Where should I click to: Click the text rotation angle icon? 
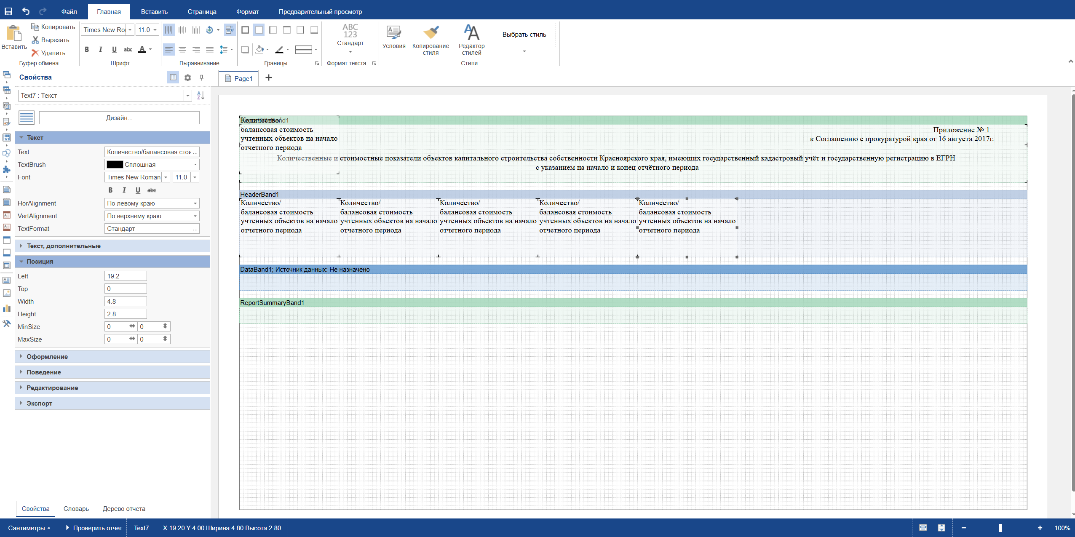point(209,30)
